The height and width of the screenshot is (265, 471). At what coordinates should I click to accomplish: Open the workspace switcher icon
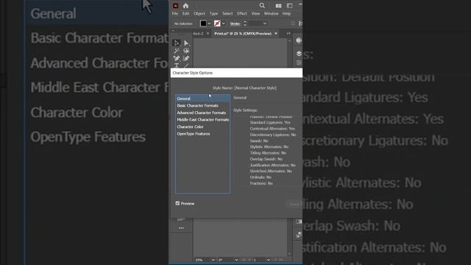coord(289,6)
